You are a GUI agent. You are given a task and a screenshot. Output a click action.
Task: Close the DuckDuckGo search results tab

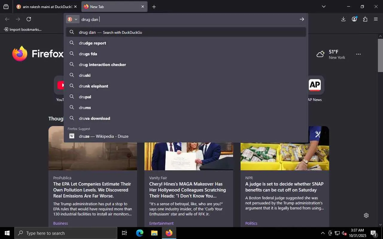[x=75, y=7]
